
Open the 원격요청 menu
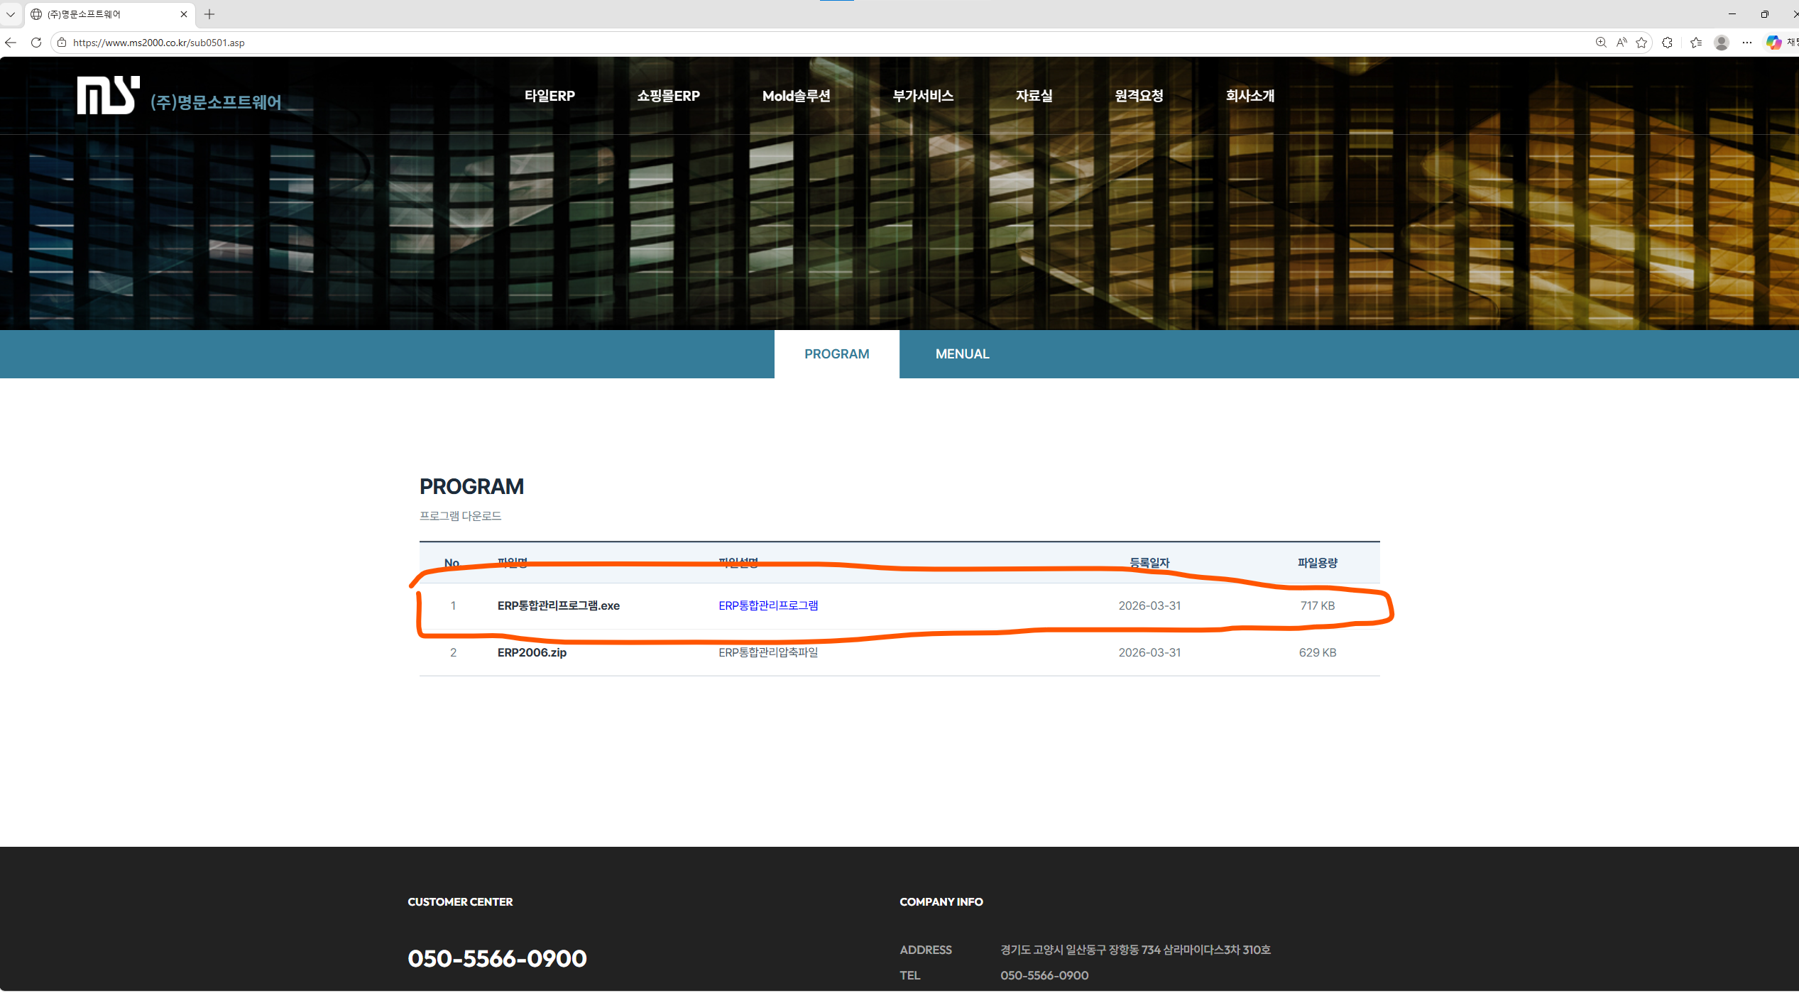pos(1139,96)
